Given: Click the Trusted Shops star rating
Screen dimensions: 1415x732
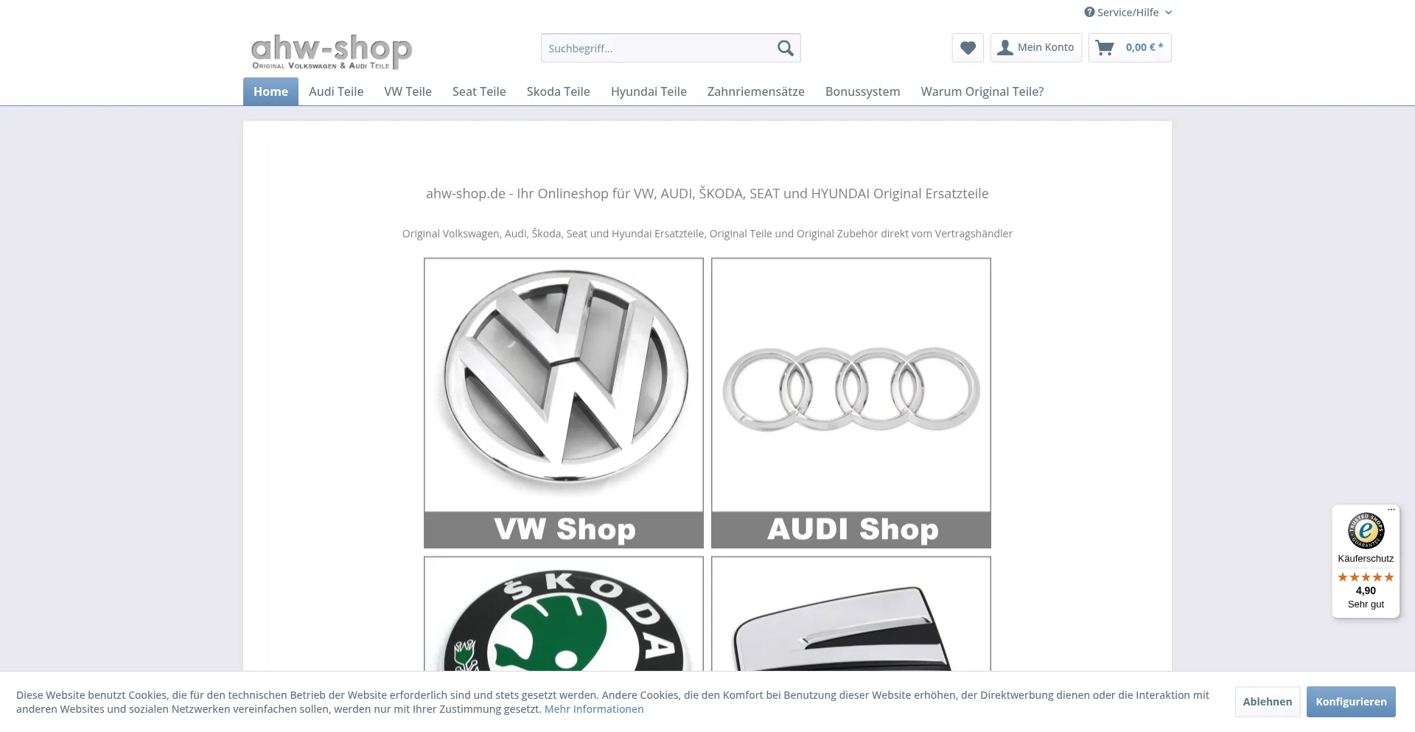Looking at the screenshot, I should tap(1366, 577).
